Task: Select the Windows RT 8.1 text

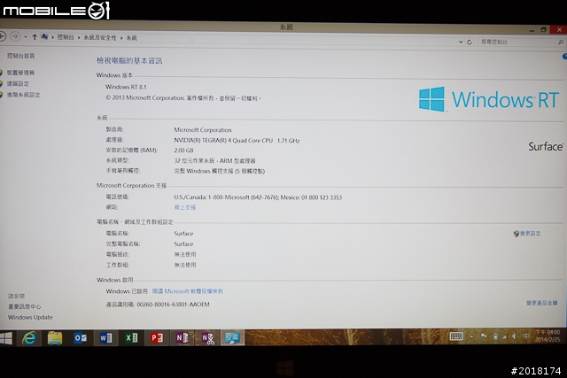Action: [x=126, y=87]
